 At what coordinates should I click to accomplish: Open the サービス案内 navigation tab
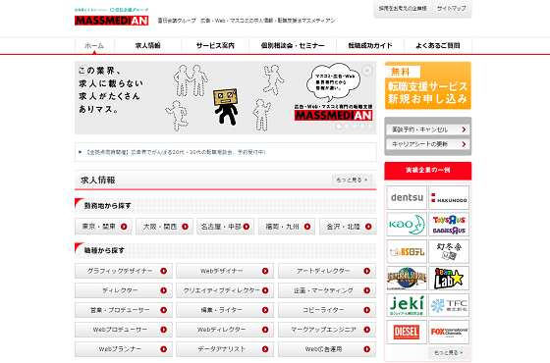[x=215, y=45]
